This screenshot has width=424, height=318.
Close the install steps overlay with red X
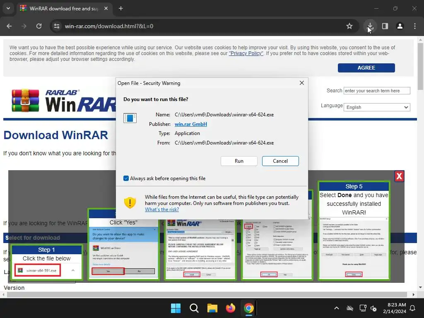[399, 176]
